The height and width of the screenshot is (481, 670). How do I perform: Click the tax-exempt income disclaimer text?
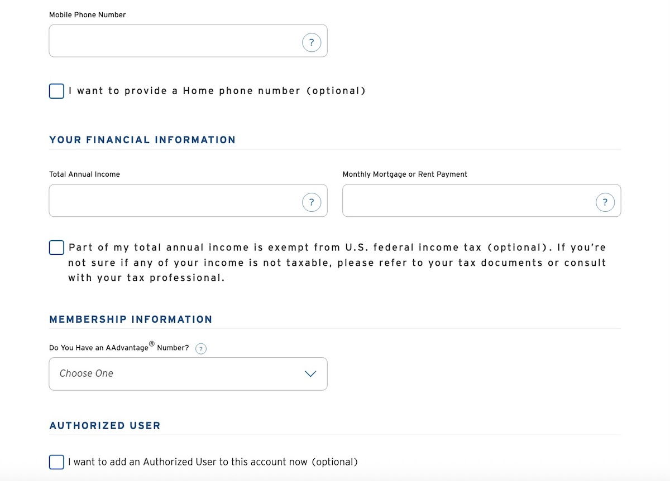click(x=337, y=263)
